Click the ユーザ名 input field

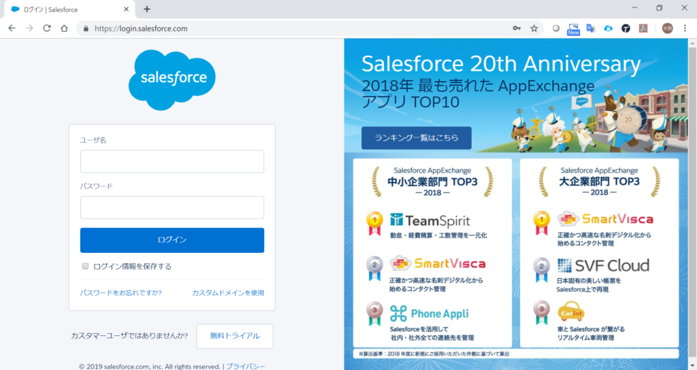(172, 161)
